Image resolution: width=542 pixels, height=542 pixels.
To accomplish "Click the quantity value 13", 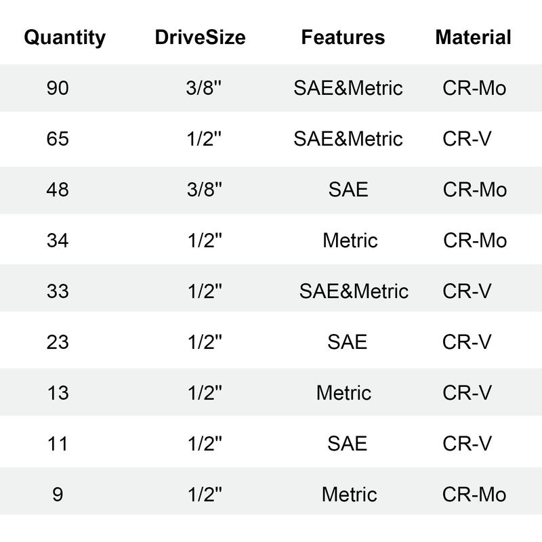I will [x=58, y=393].
